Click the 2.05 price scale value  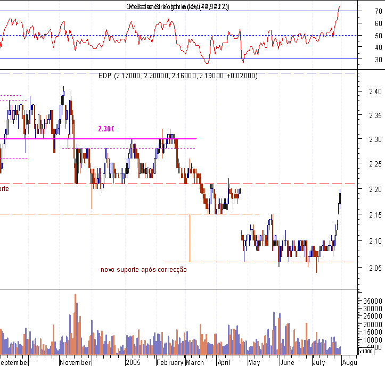pos(375,268)
